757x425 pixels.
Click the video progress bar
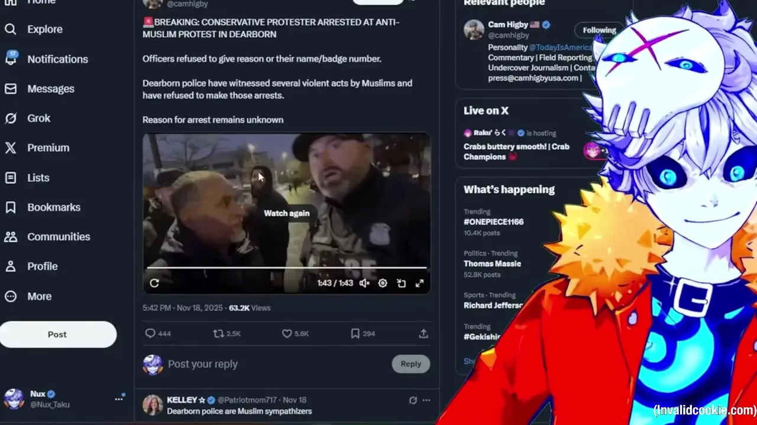(286, 268)
